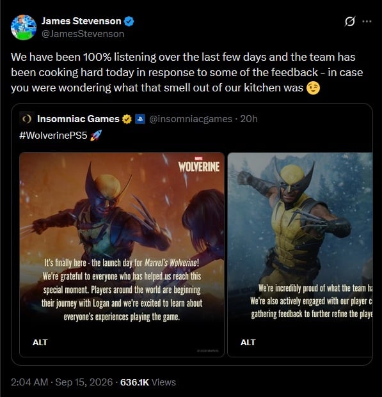
Task: Open the #WolverinePS5 hashtag
Action: pyautogui.click(x=53, y=136)
